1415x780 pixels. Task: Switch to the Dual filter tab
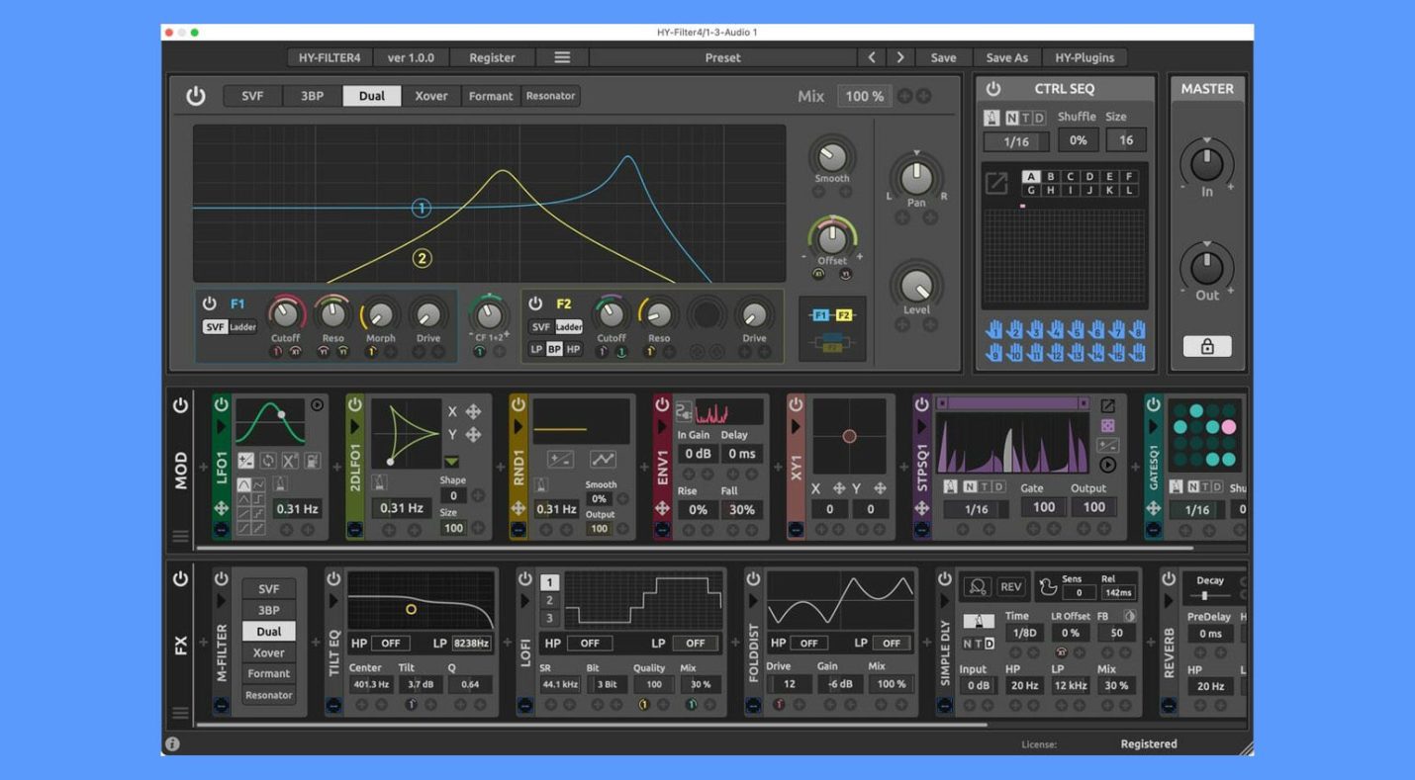[371, 96]
